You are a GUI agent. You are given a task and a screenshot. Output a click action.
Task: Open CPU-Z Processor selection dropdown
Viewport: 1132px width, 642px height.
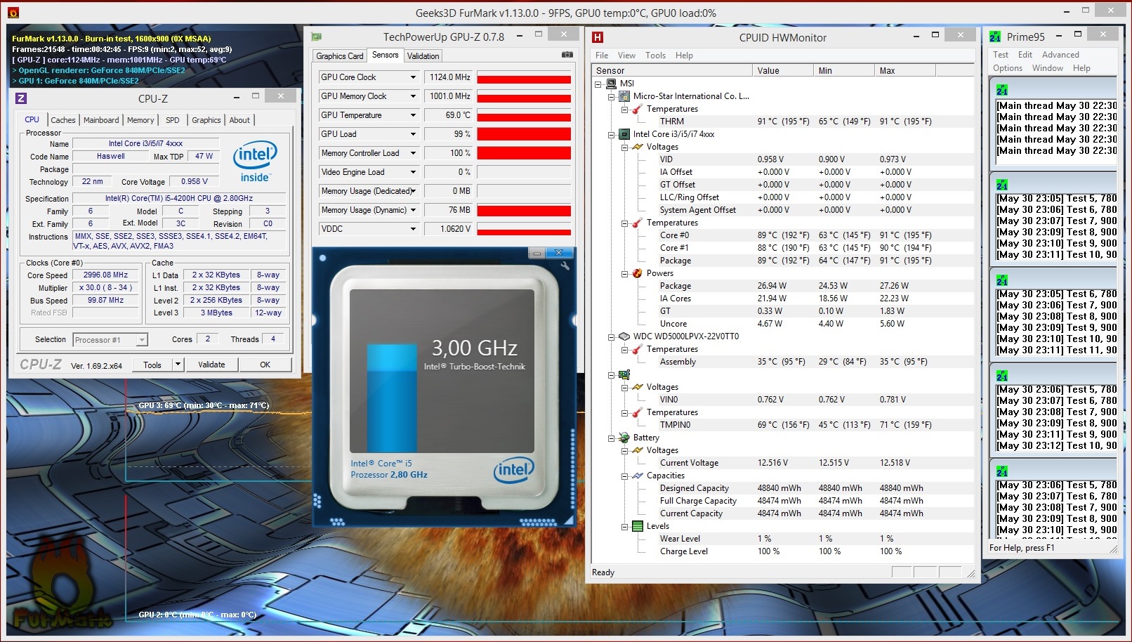click(x=142, y=340)
